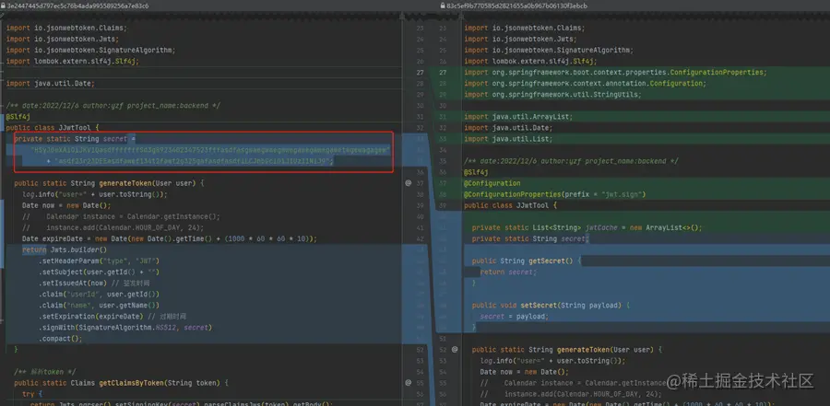Viewport: 830px width, 406px height.
Task: Click @ConfigurationProperties(prefix = "jwt.sign") line
Action: click(555, 194)
